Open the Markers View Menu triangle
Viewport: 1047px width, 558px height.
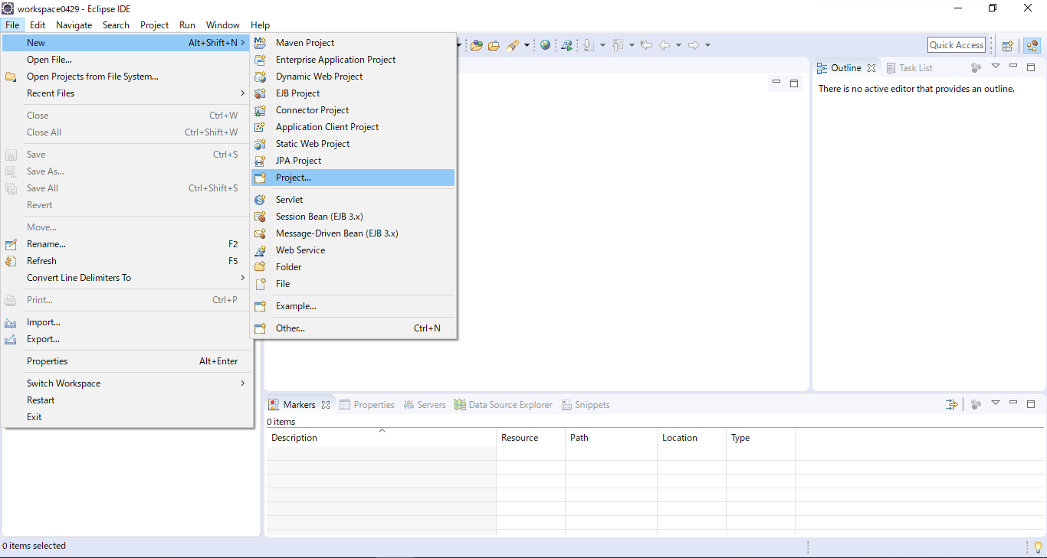tap(996, 403)
